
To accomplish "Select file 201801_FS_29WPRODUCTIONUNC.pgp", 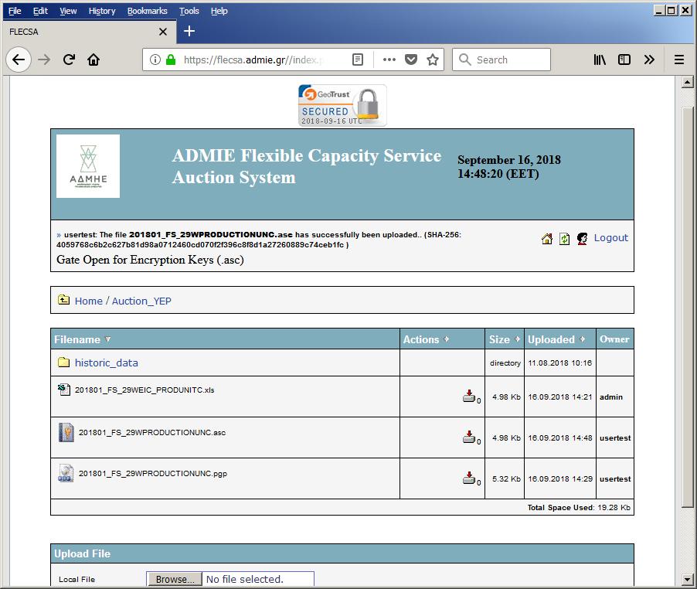I will coord(153,473).
